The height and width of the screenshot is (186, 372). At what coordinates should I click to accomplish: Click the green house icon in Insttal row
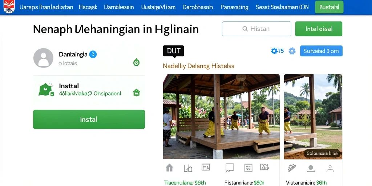coord(137,93)
